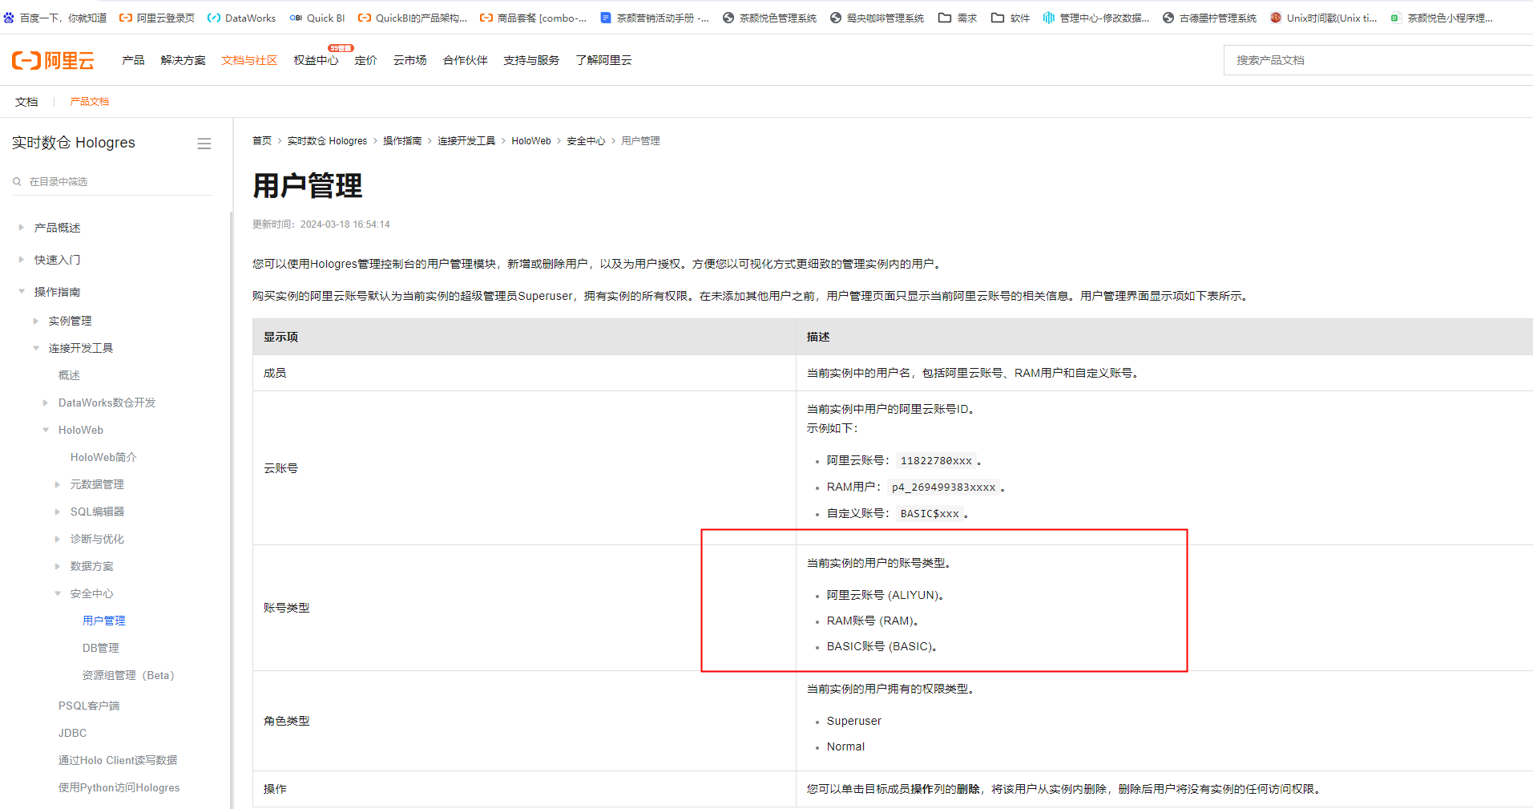This screenshot has height=809, width=1533.
Task: Open the 茶颜悦色管理系统 bookmark
Action: click(769, 18)
